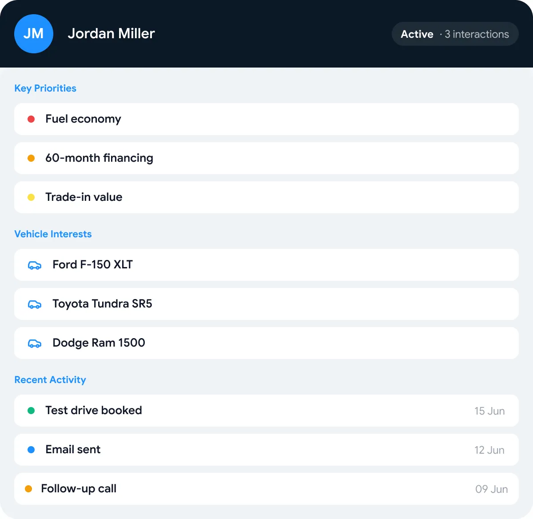Click the car icon beside Toyota Tundra SR5
This screenshot has width=533, height=519.
pyautogui.click(x=35, y=304)
